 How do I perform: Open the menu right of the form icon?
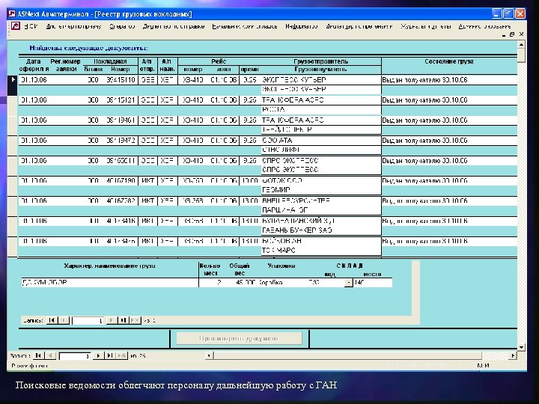[30, 26]
